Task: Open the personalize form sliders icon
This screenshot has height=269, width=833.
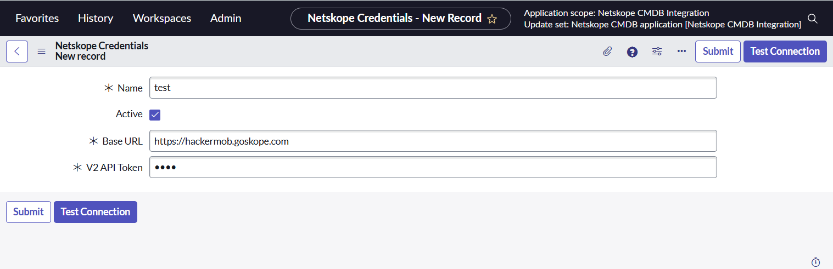Action: [657, 51]
